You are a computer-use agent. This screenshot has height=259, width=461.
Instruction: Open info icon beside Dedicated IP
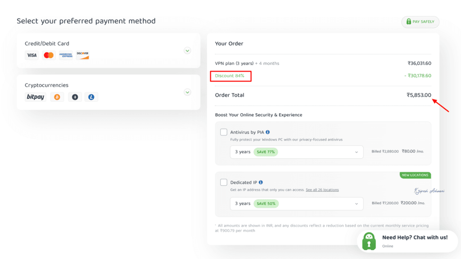[x=261, y=183]
